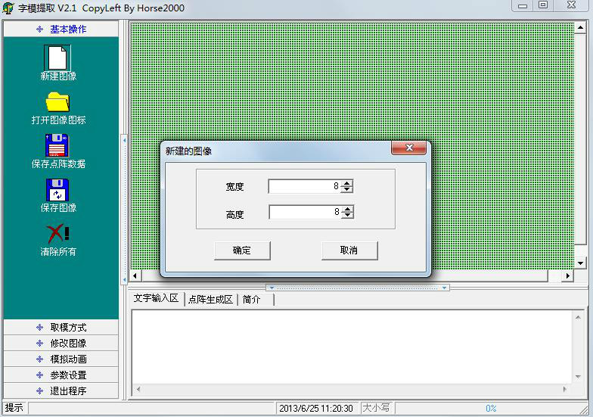Close the 新建的图像 dialog
Screen dimensions: 593x417
[409, 148]
